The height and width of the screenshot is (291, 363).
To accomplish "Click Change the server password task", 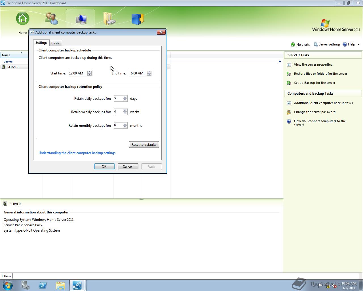I will (x=315, y=112).
